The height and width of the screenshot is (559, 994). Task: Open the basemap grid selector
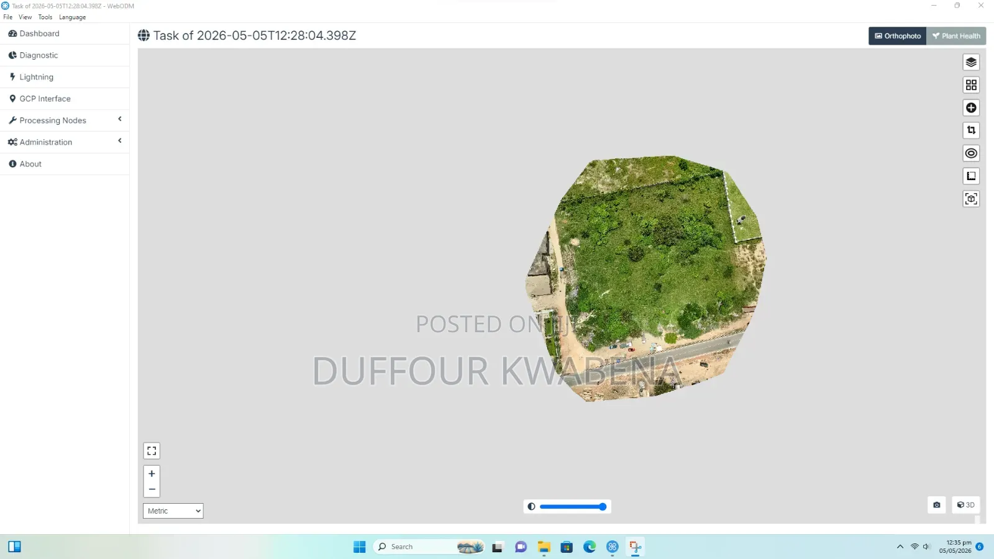[971, 85]
